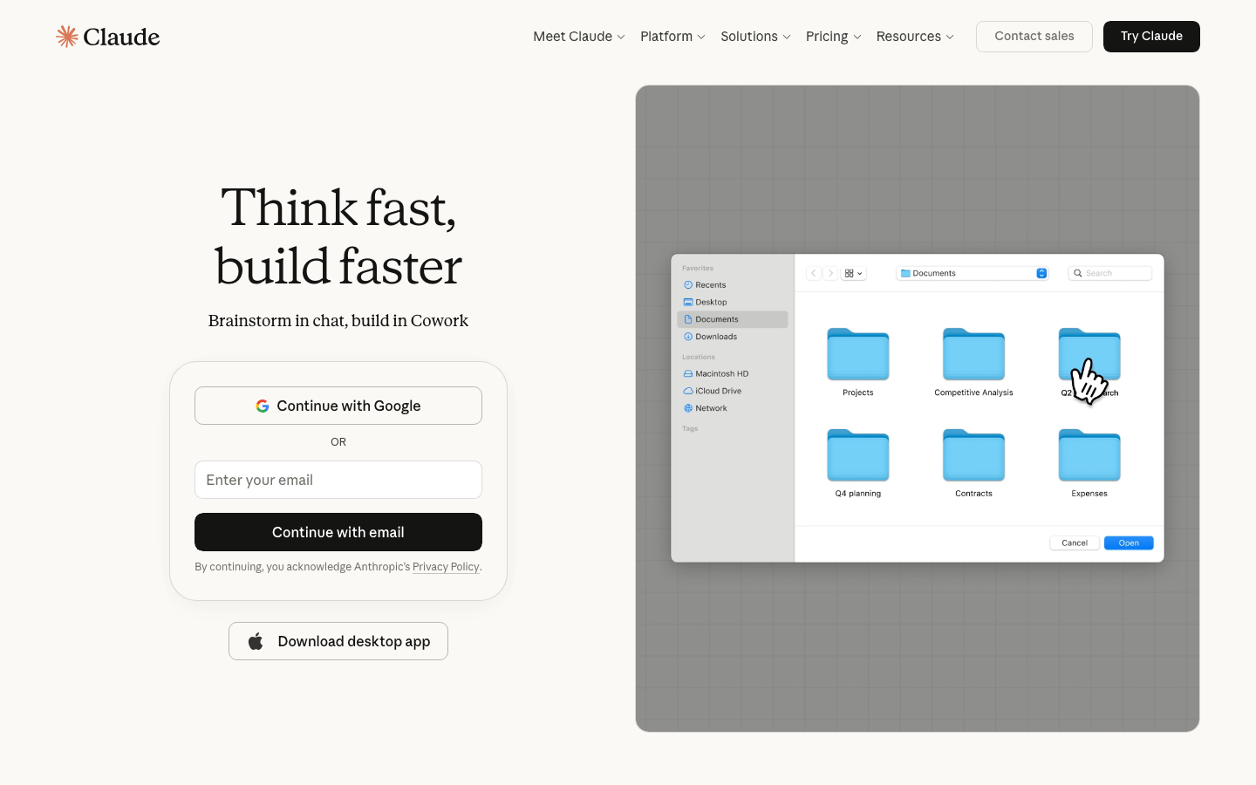This screenshot has height=785, width=1256.
Task: Expand the Pricing menu
Action: (833, 37)
